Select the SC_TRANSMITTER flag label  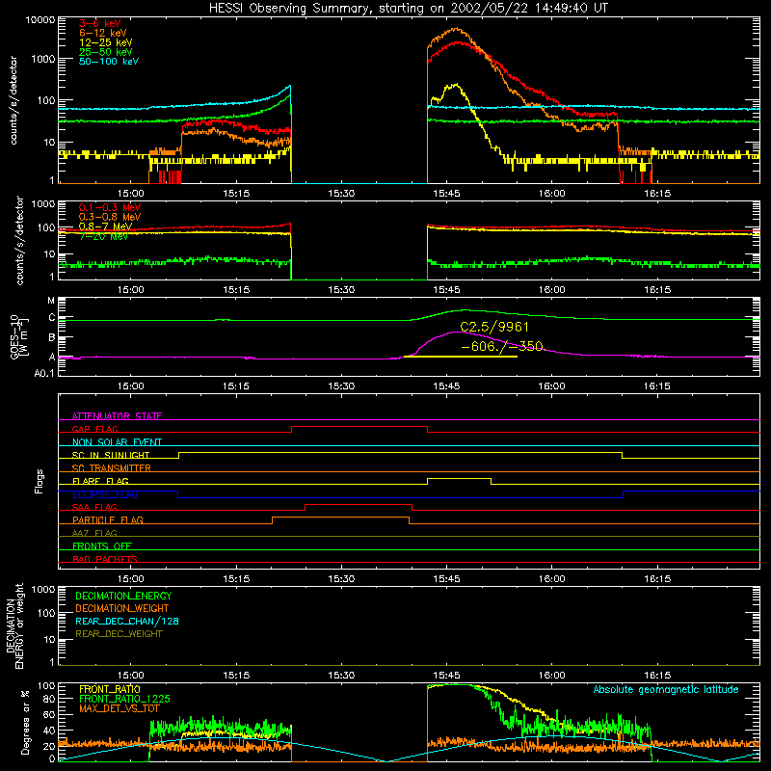click(112, 467)
